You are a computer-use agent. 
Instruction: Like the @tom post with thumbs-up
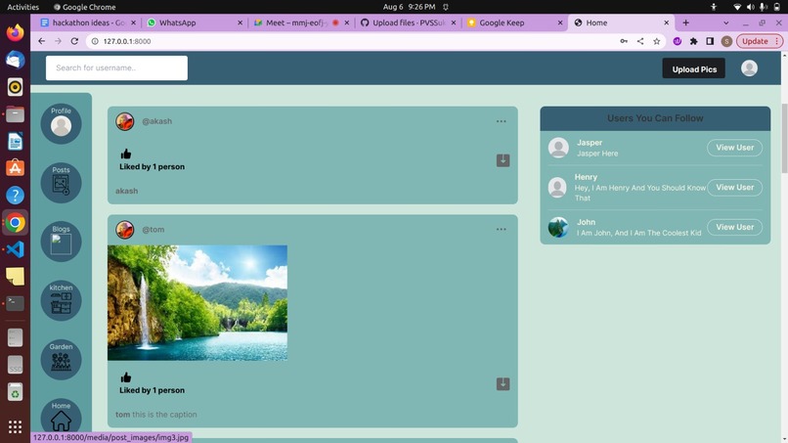click(x=126, y=377)
